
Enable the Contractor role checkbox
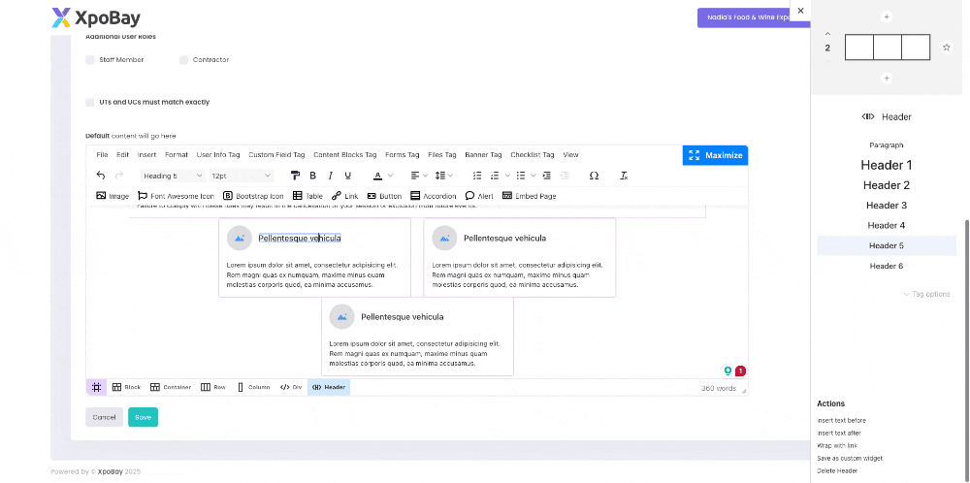184,60
